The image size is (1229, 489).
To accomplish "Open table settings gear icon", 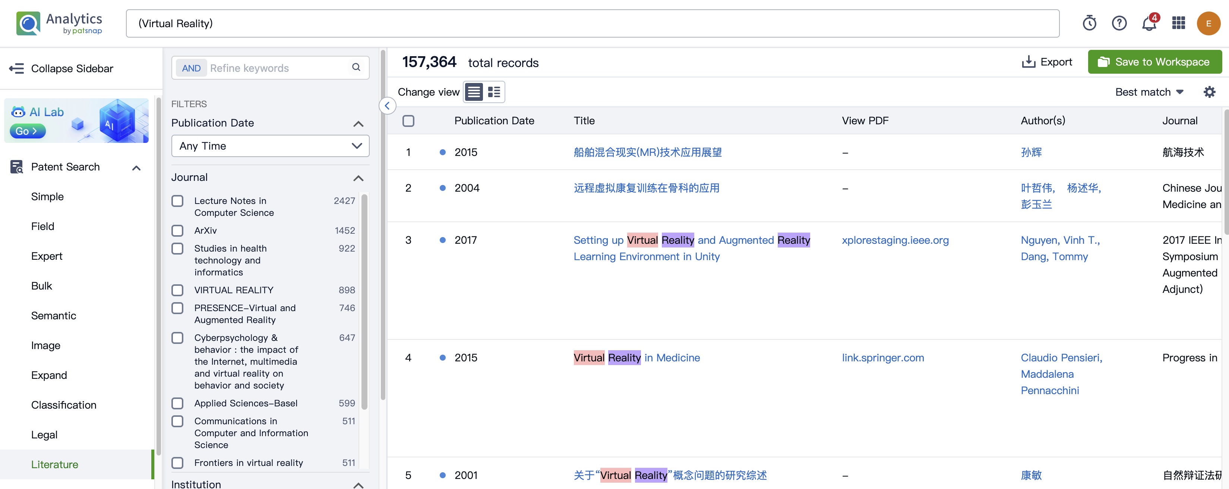I will point(1209,92).
